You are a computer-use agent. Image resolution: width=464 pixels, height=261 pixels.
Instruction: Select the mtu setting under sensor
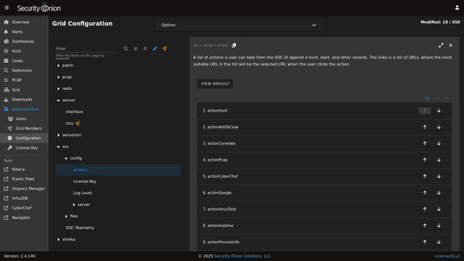[x=69, y=123]
